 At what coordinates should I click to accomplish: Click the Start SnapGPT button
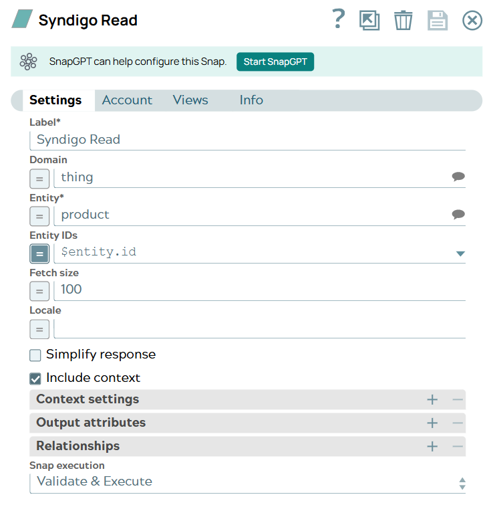[x=275, y=62]
